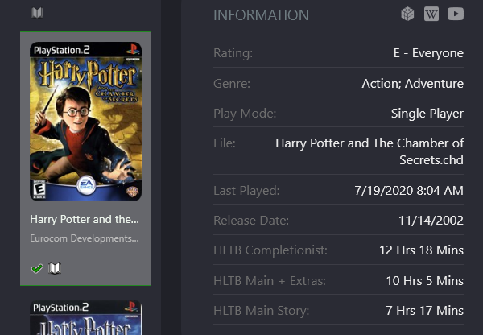Open the Wikipedia page icon
The height and width of the screenshot is (335, 483).
[x=431, y=14]
